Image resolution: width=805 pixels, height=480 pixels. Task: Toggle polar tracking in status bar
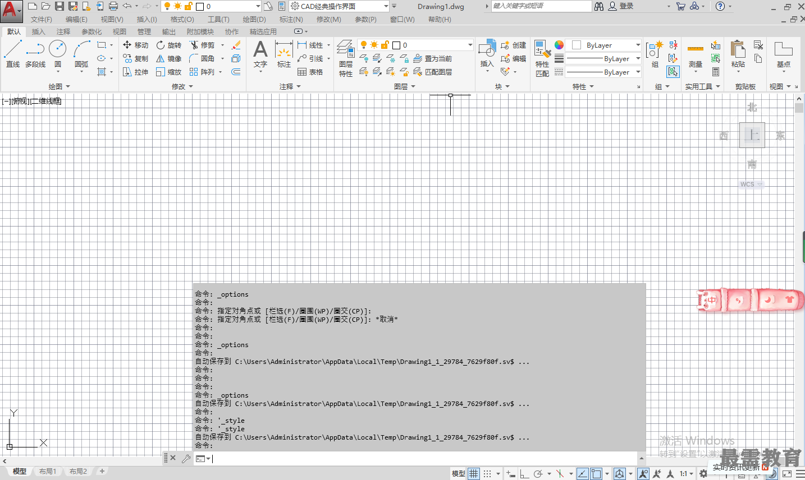click(x=538, y=474)
